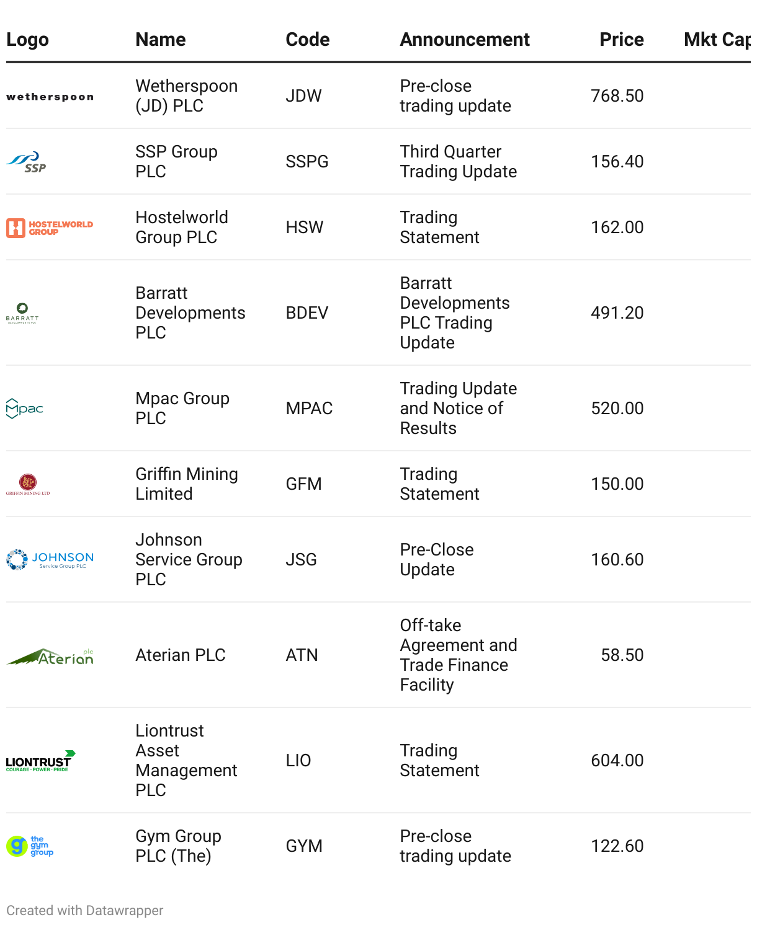757x925 pixels.
Task: Click the Hostelworld Group logo
Action: coord(50,228)
